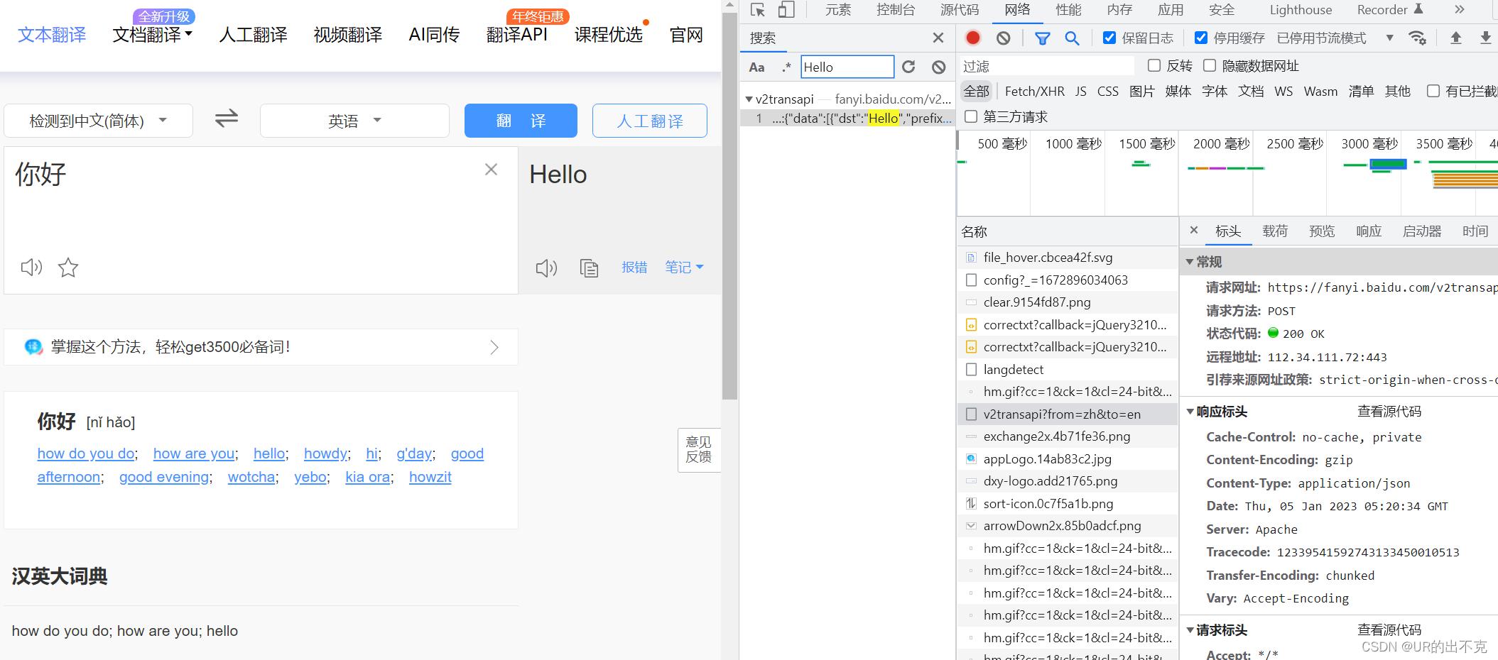Click the network filter input field
This screenshot has width=1498, height=660.
click(1047, 66)
